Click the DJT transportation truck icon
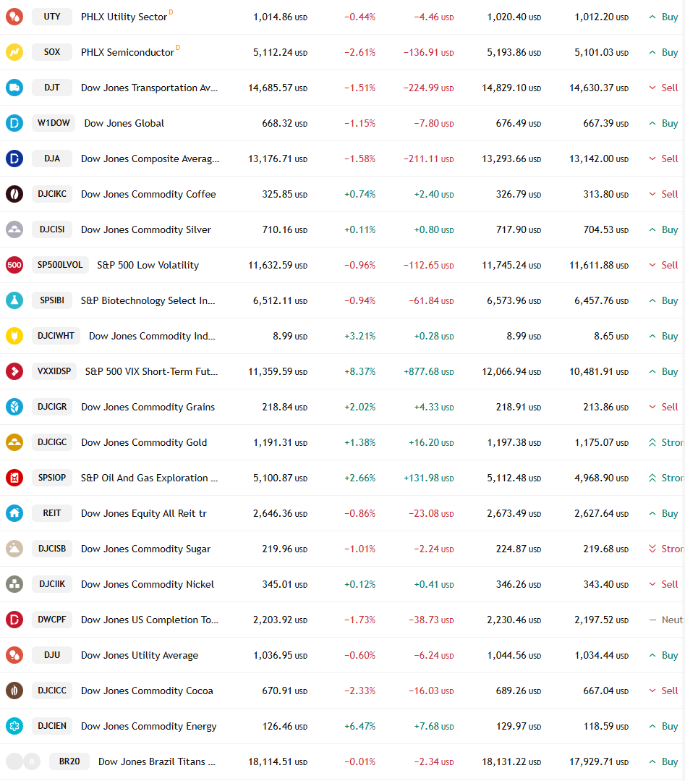Viewport: 685px width, 781px height. 14,88
